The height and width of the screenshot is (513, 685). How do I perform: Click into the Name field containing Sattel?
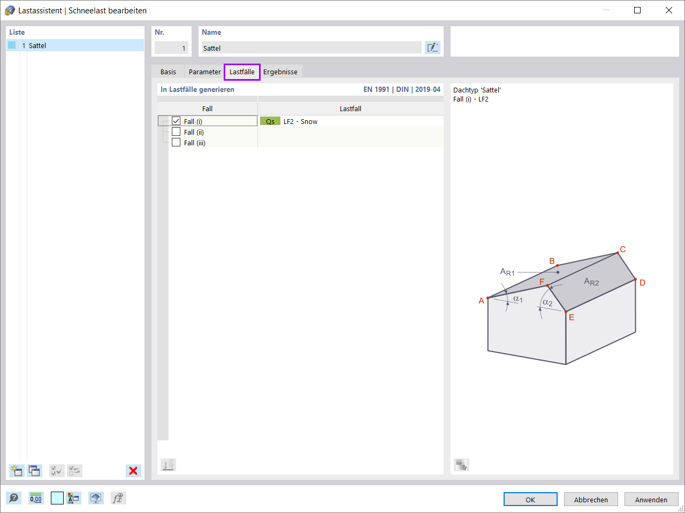(311, 48)
